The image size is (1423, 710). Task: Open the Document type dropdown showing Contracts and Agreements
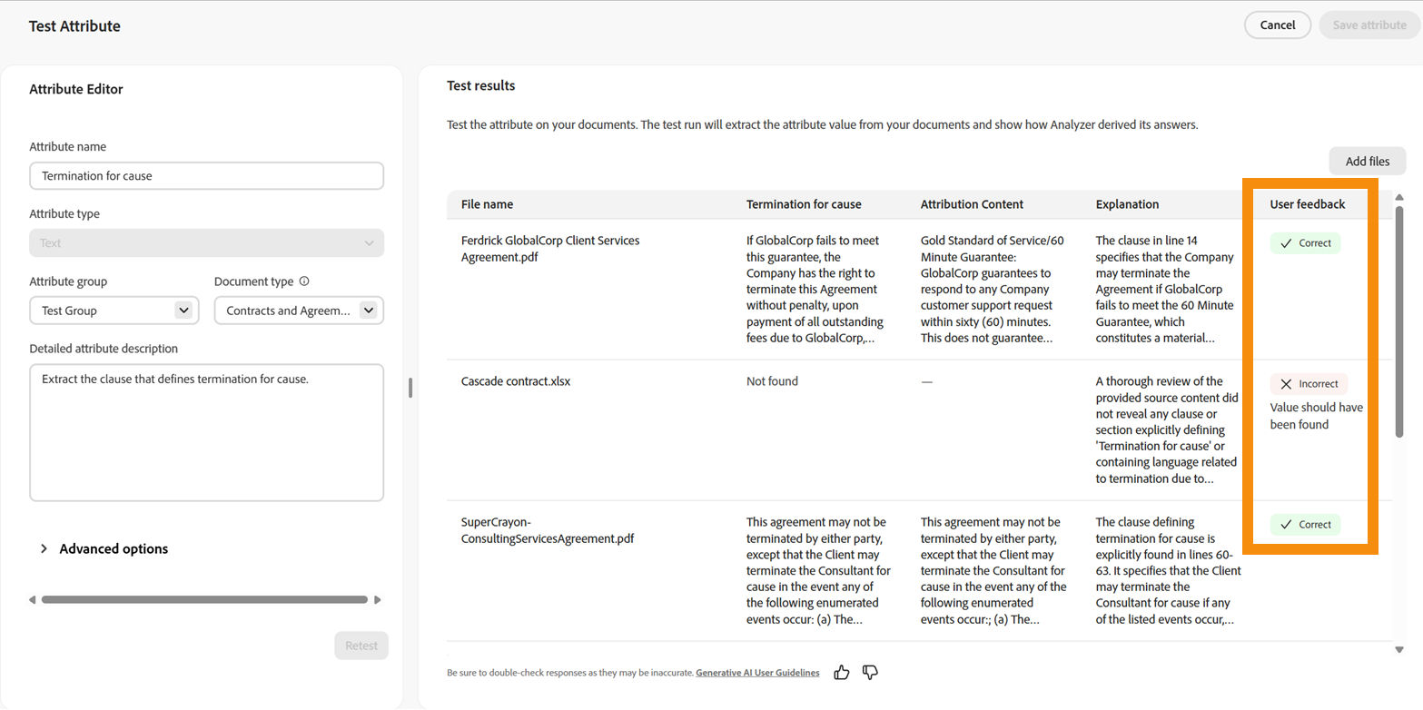click(x=298, y=310)
